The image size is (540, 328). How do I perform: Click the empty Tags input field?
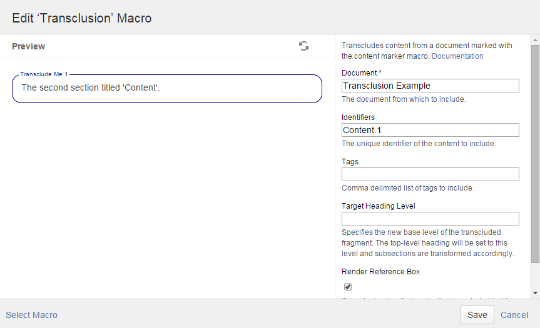tap(430, 174)
